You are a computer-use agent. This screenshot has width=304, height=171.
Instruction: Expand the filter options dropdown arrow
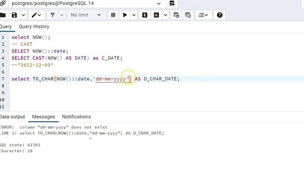[62, 15]
